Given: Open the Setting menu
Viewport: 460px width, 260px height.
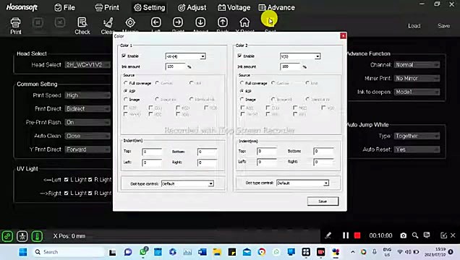Looking at the screenshot, I should [149, 8].
